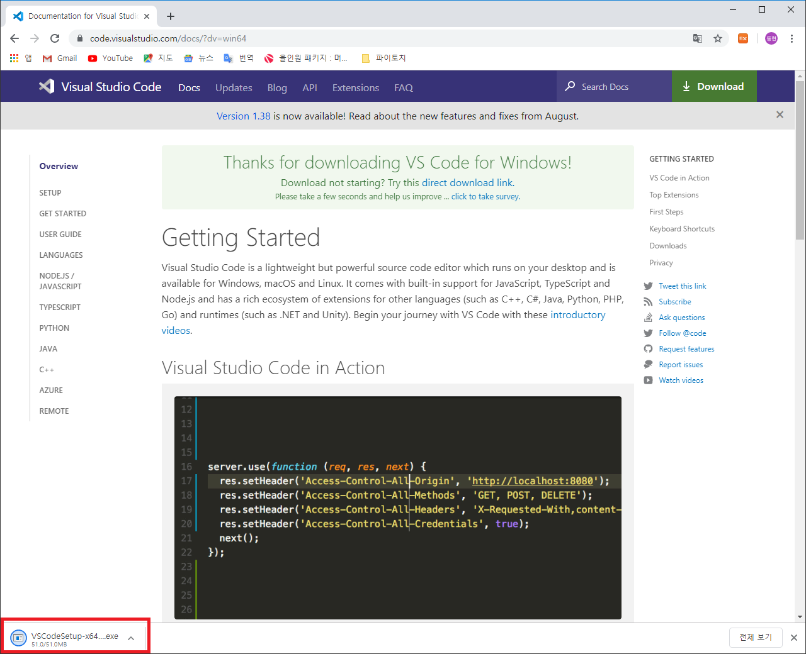Expand NODE.JS / JAVASCRIPT sidebar section
Screen dimensions: 806x654
click(60, 281)
